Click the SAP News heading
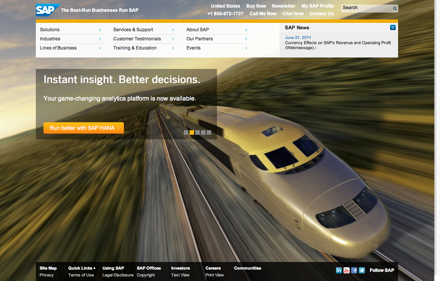The width and height of the screenshot is (440, 281). tap(297, 27)
